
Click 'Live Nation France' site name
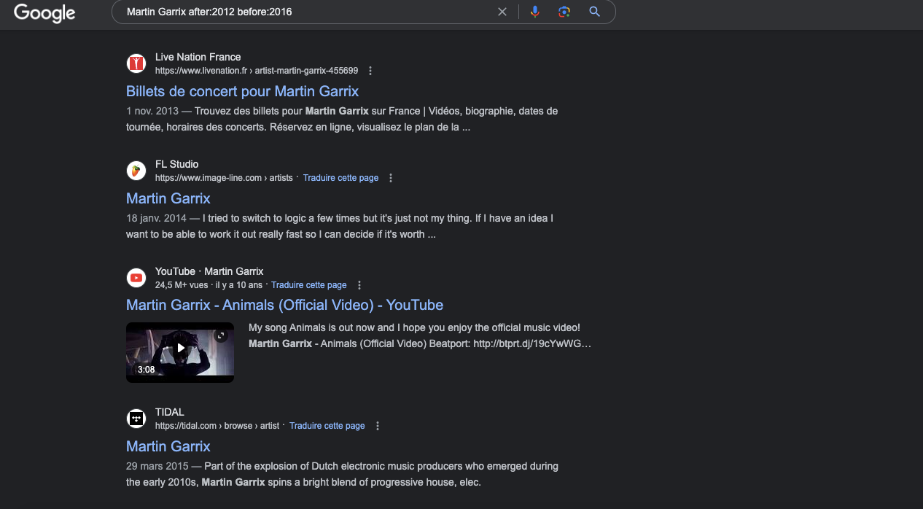point(198,57)
